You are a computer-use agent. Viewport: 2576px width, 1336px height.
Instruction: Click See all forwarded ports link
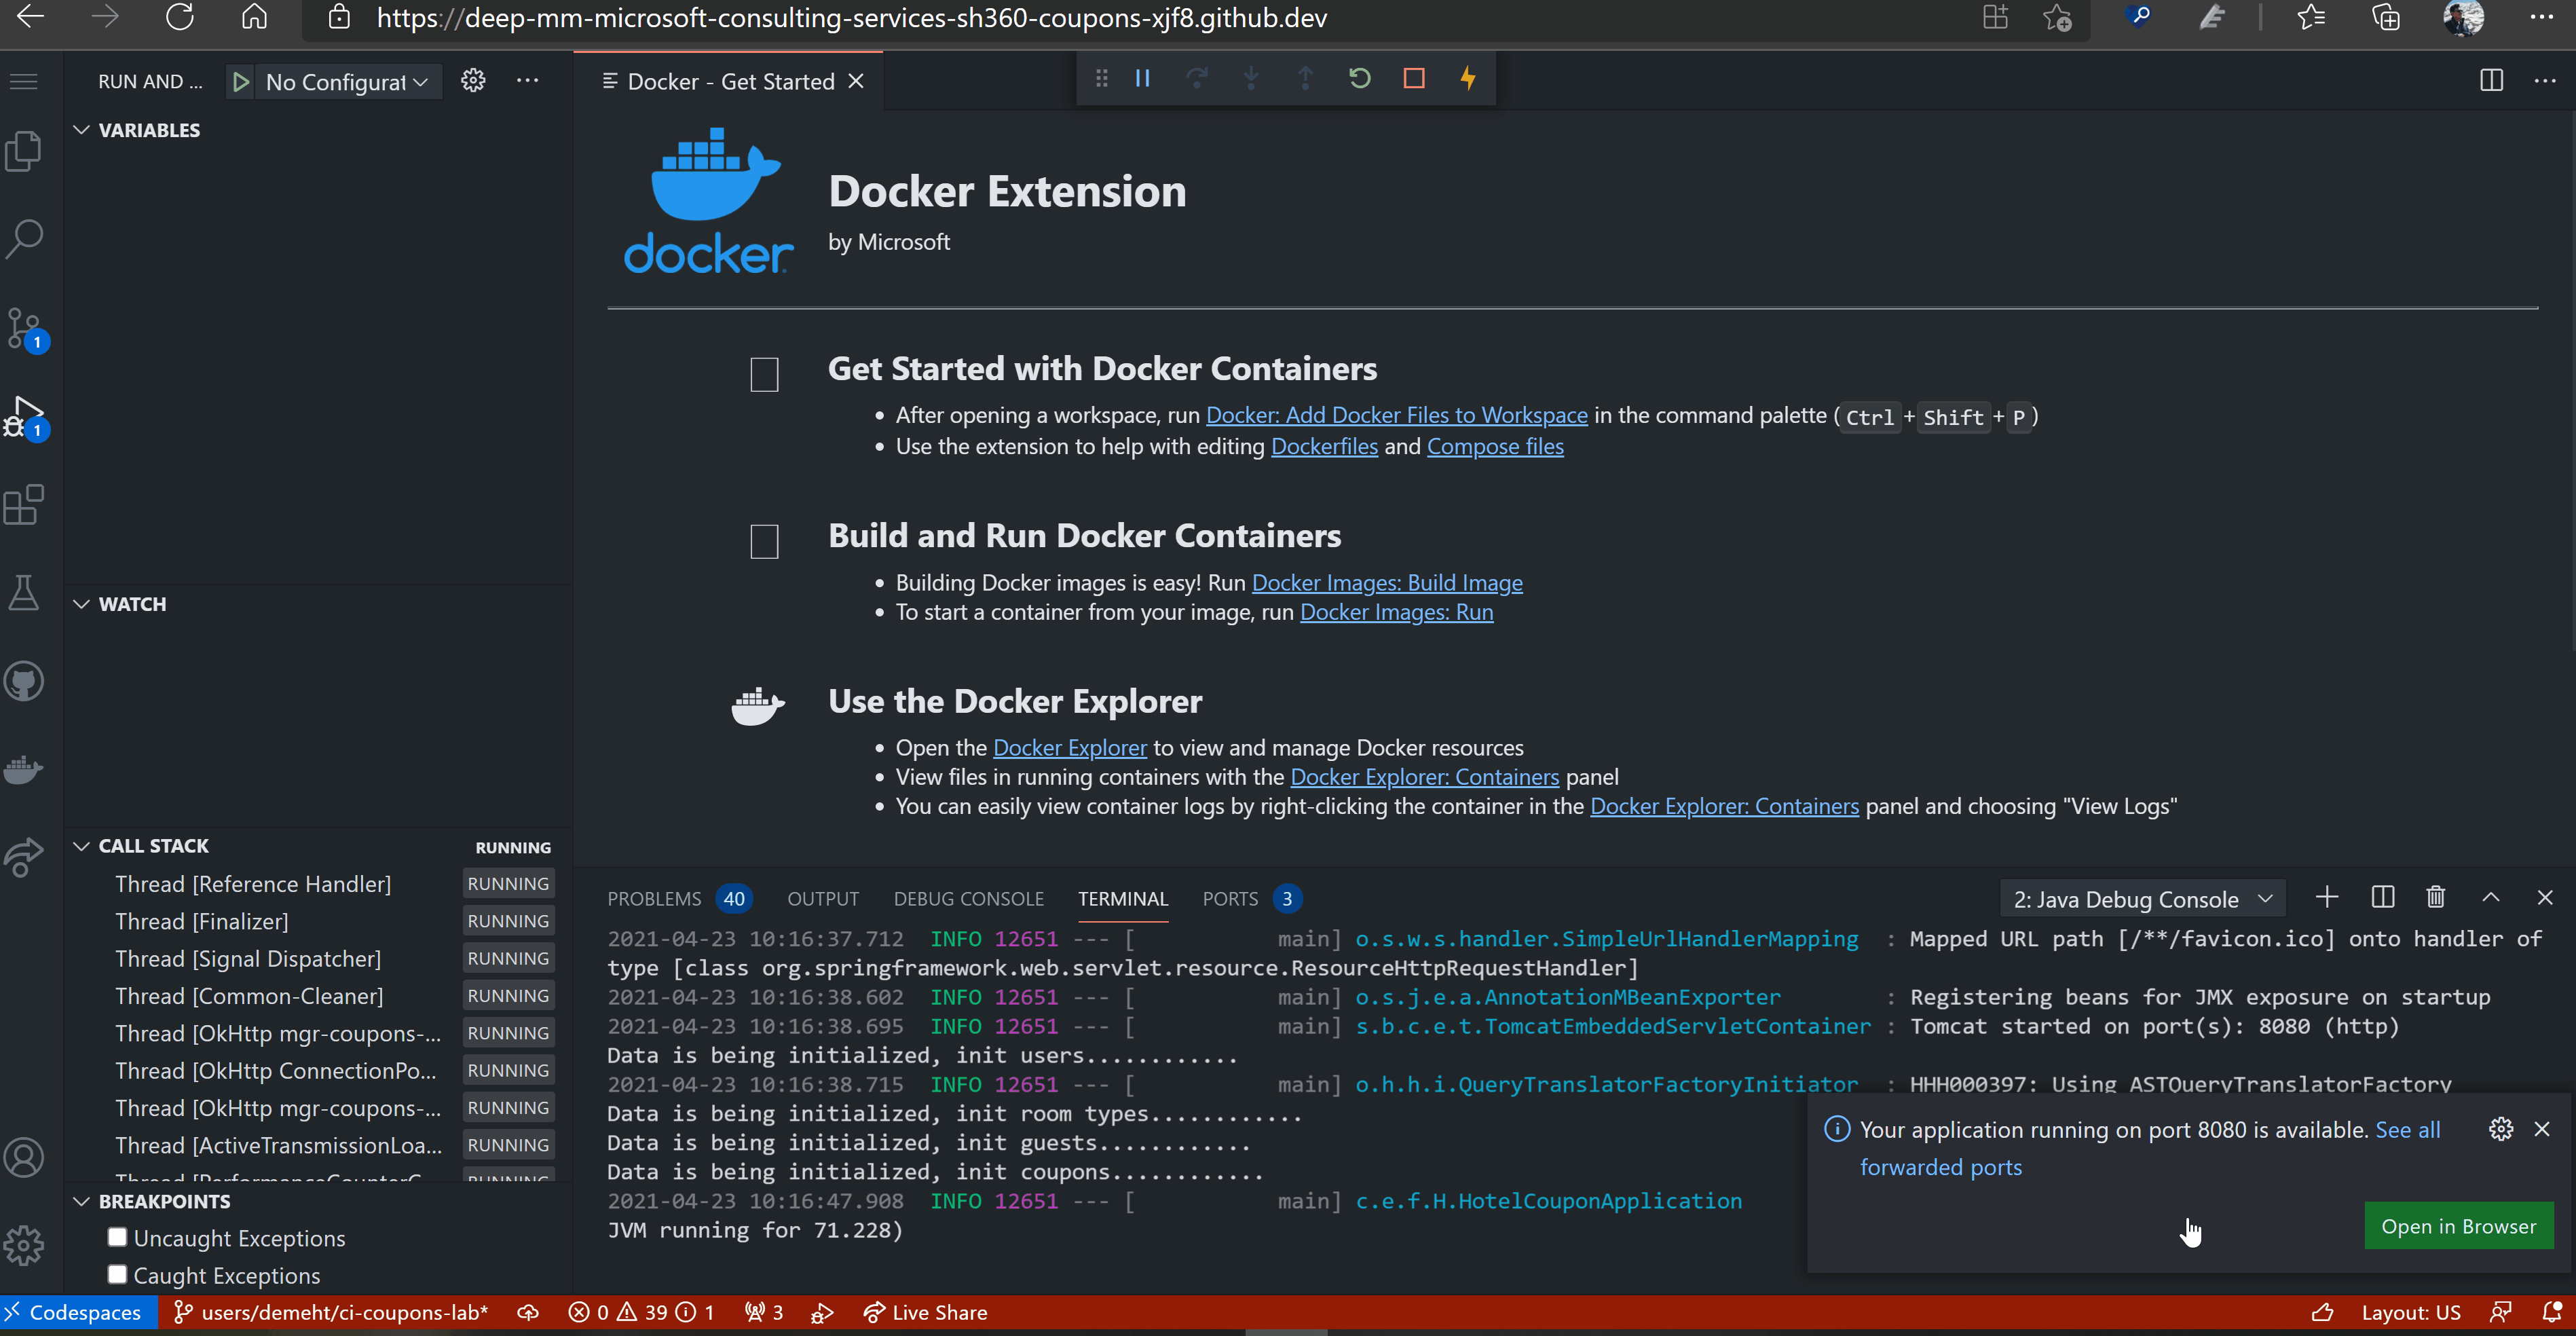[x=2407, y=1129]
